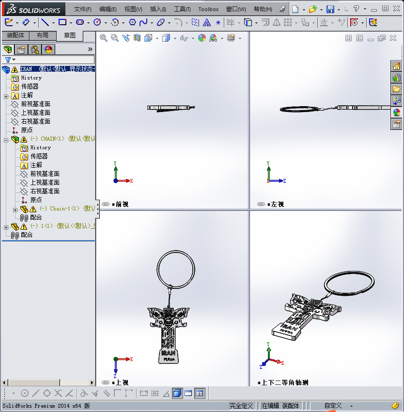Open Appearances tab in task pane
Viewport: 404px width, 412px height.
click(x=396, y=112)
